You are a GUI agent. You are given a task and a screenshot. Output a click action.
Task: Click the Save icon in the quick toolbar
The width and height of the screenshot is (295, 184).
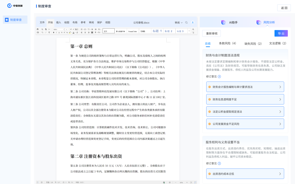38,29
